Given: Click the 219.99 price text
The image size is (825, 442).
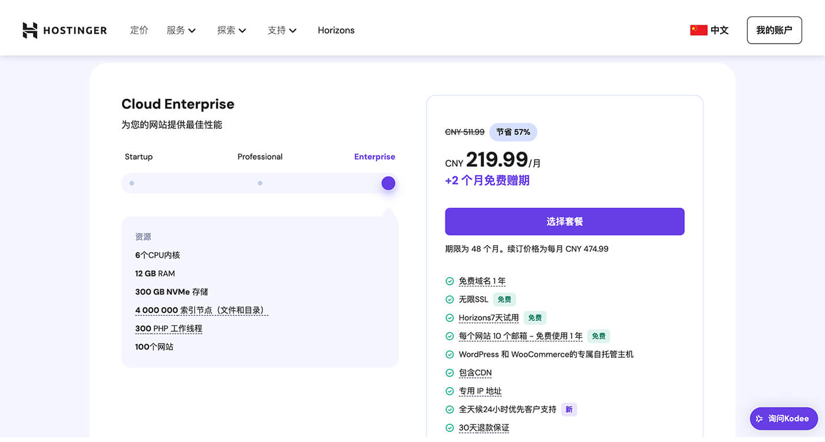Looking at the screenshot, I should click(497, 159).
